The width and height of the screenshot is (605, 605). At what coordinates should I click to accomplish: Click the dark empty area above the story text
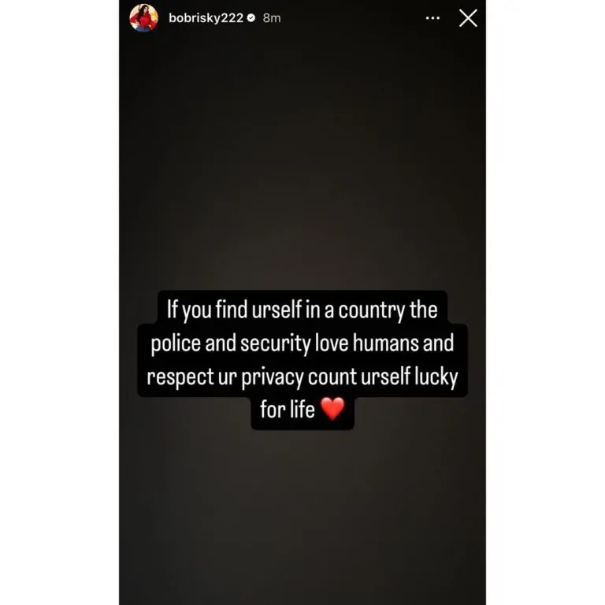[302, 154]
